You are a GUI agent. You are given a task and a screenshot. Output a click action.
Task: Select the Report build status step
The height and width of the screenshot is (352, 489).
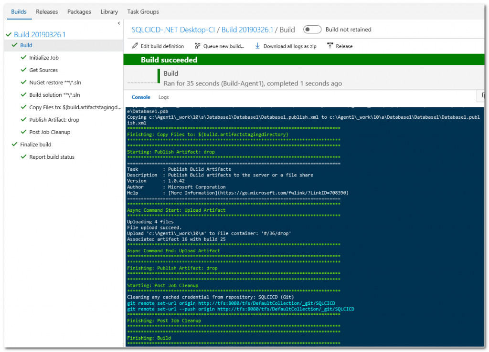(52, 157)
